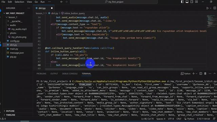Screen dimensions: 217x122
Task: Open the Selection menu
Action: pyautogui.click(x=19, y=2)
